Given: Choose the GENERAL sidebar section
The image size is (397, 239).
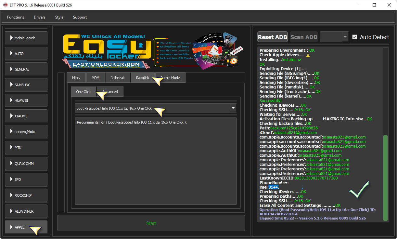Looking at the screenshot, I should pos(26,69).
